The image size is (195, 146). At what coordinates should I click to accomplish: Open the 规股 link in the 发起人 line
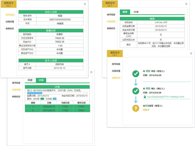(148, 71)
